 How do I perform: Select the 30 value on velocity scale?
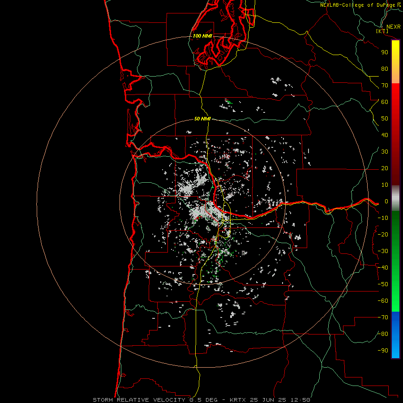(x=385, y=152)
